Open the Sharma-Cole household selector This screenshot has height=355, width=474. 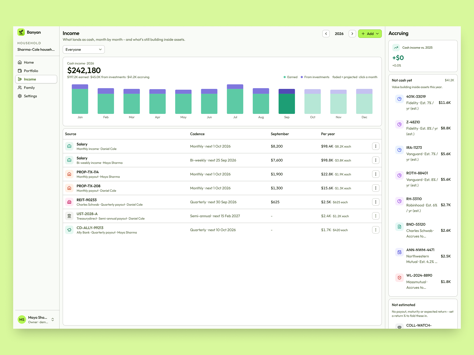point(36,49)
